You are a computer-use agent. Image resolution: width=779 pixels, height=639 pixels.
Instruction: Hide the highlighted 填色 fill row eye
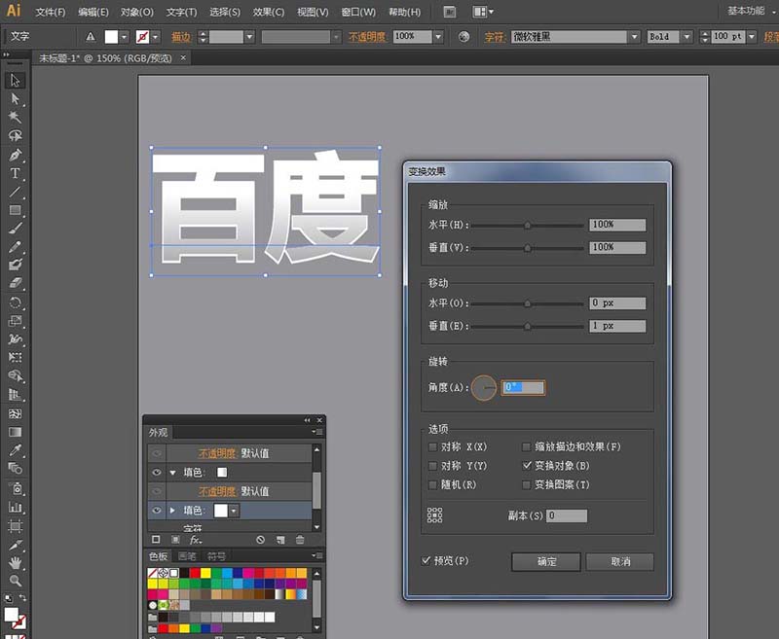(x=157, y=510)
